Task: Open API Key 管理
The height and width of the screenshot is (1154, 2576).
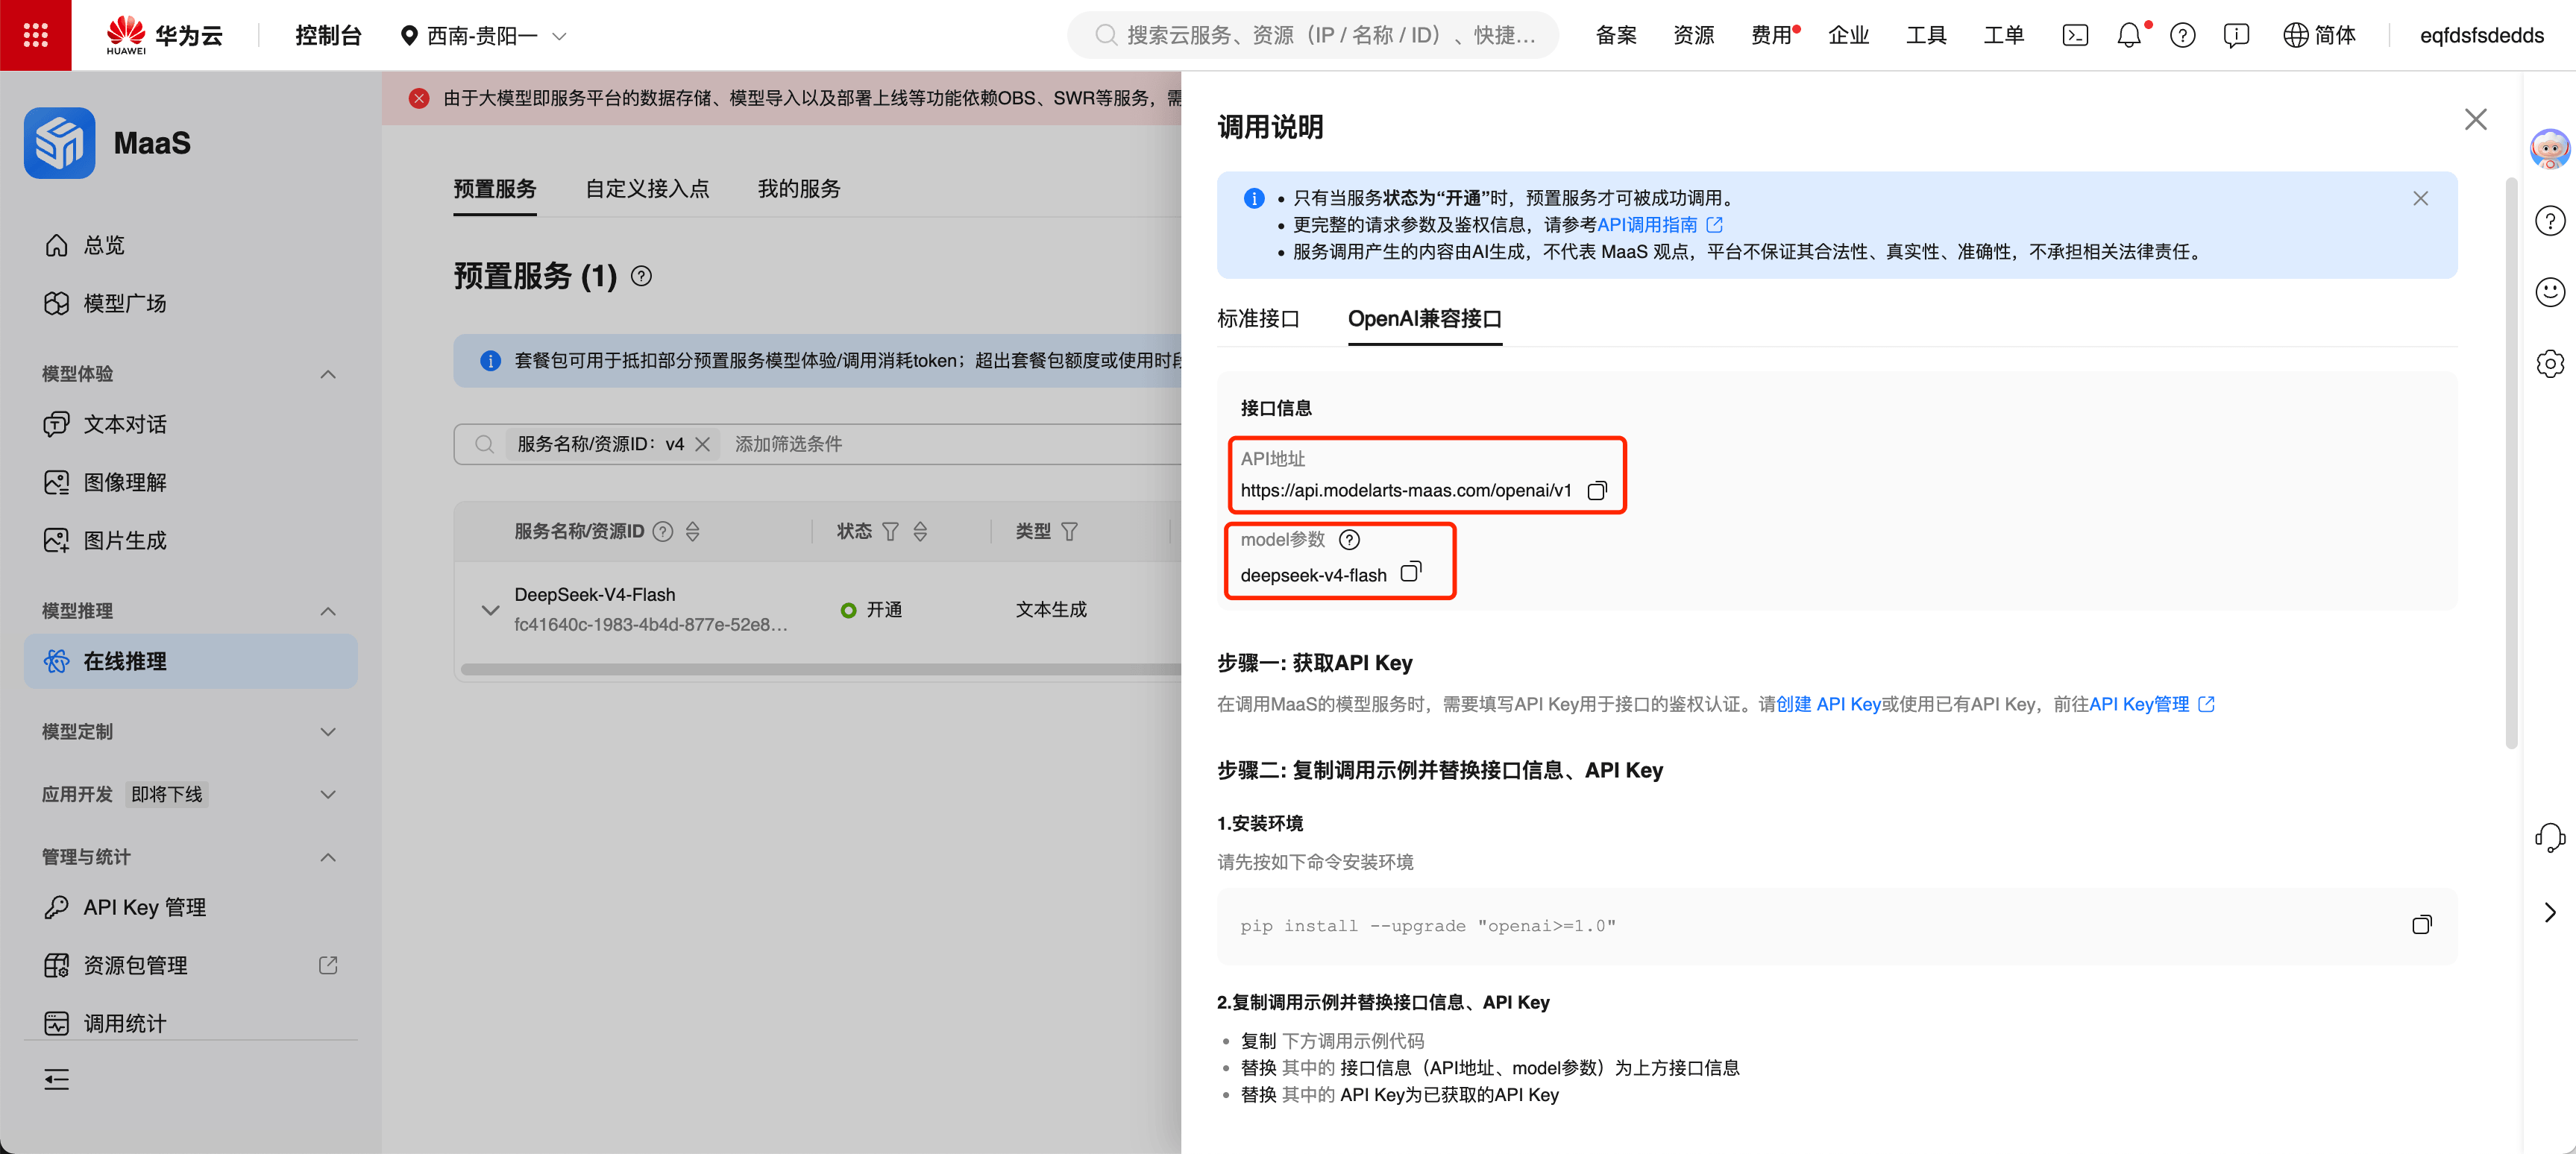Action: coord(190,907)
